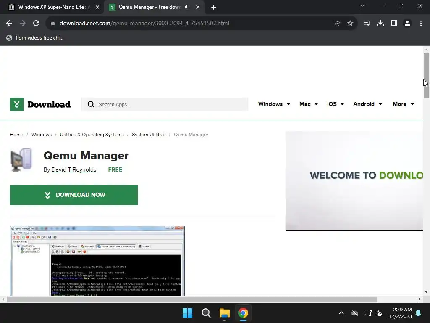
Task: Reload the current page
Action: pyautogui.click(x=36, y=24)
